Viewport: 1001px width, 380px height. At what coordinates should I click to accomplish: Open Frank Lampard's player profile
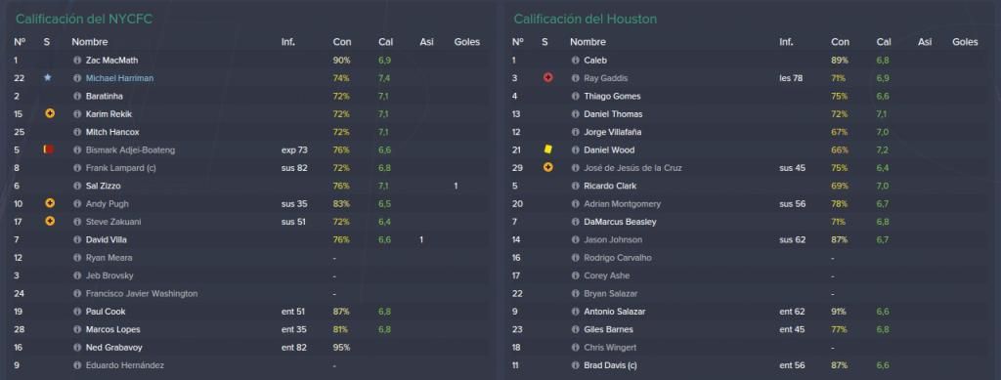[x=120, y=168]
